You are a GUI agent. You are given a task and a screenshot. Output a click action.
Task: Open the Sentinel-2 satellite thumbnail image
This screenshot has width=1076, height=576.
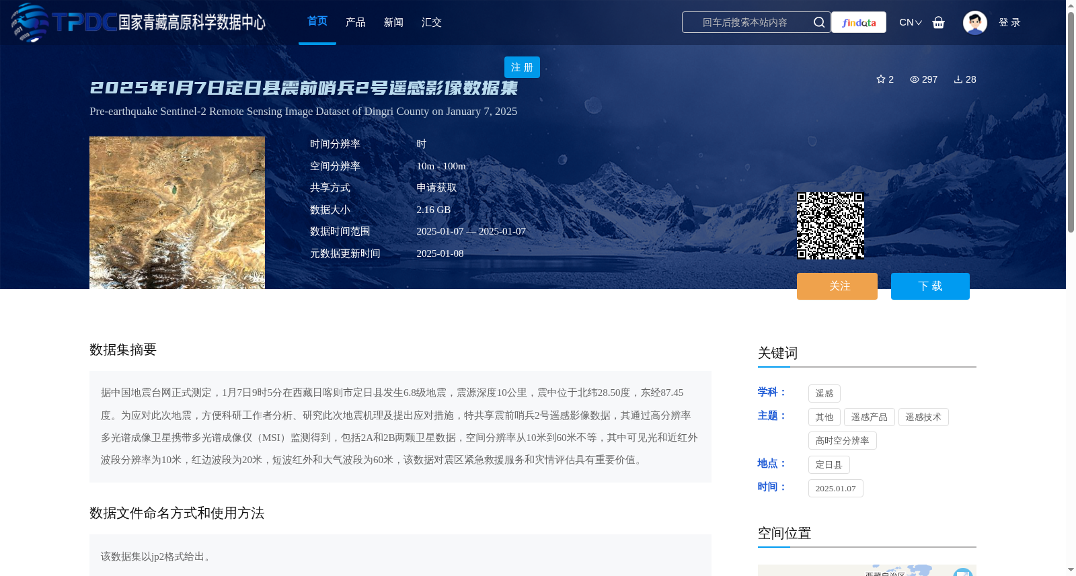point(177,212)
